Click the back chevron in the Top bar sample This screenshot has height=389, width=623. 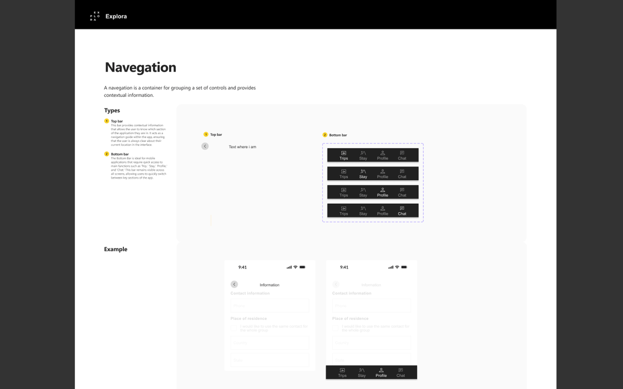pyautogui.click(x=205, y=146)
